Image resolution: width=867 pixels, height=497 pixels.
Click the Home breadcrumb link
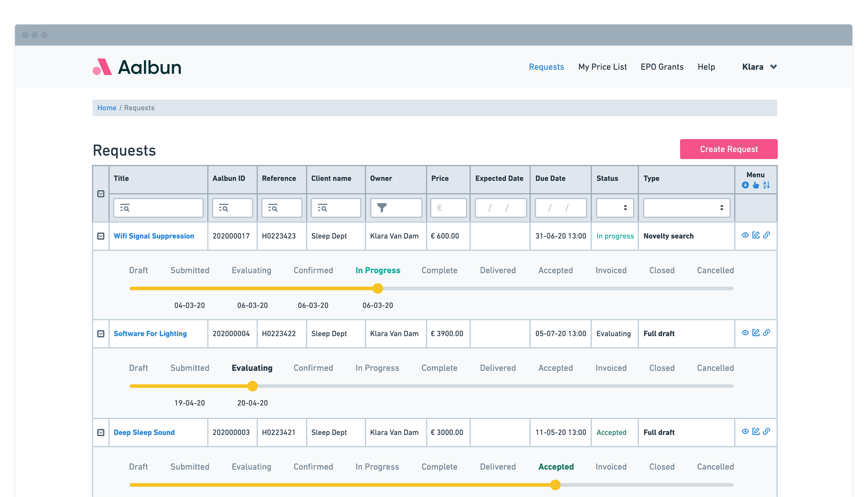pyautogui.click(x=106, y=108)
